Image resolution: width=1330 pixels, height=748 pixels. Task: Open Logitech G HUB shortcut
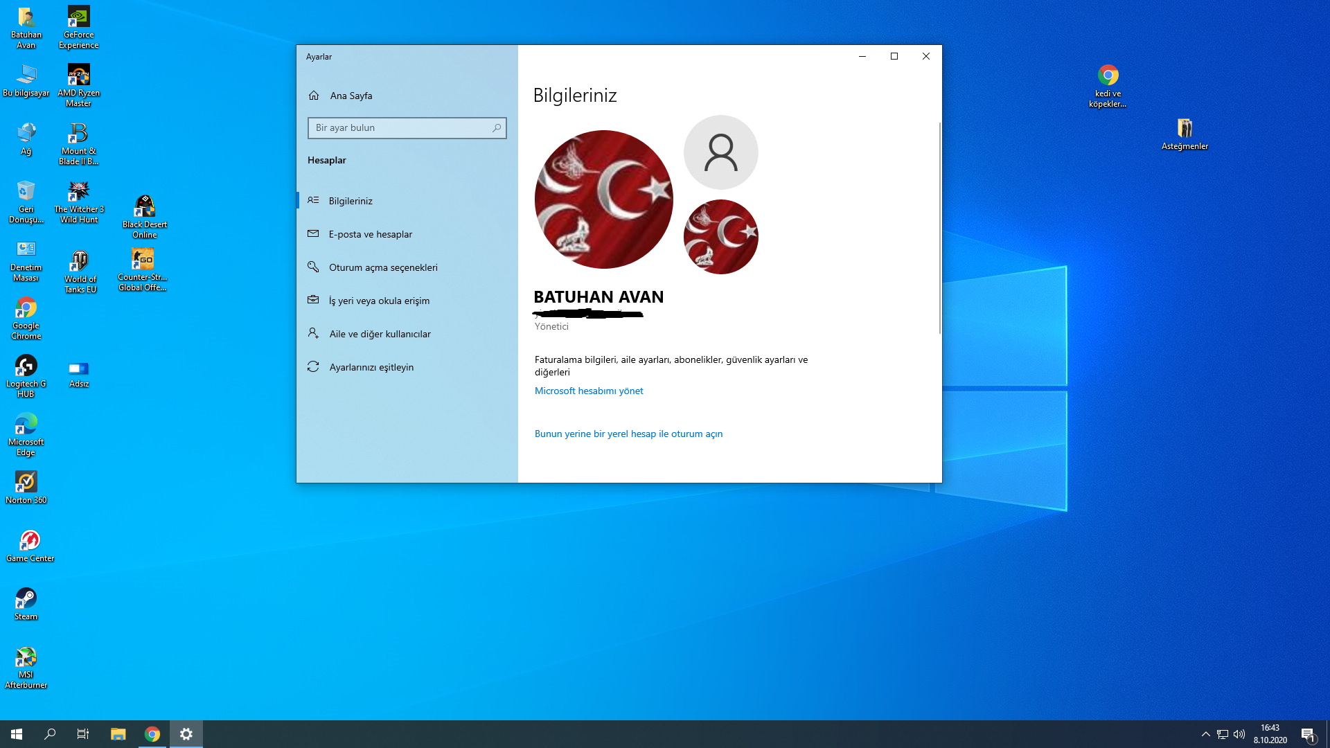pyautogui.click(x=26, y=366)
